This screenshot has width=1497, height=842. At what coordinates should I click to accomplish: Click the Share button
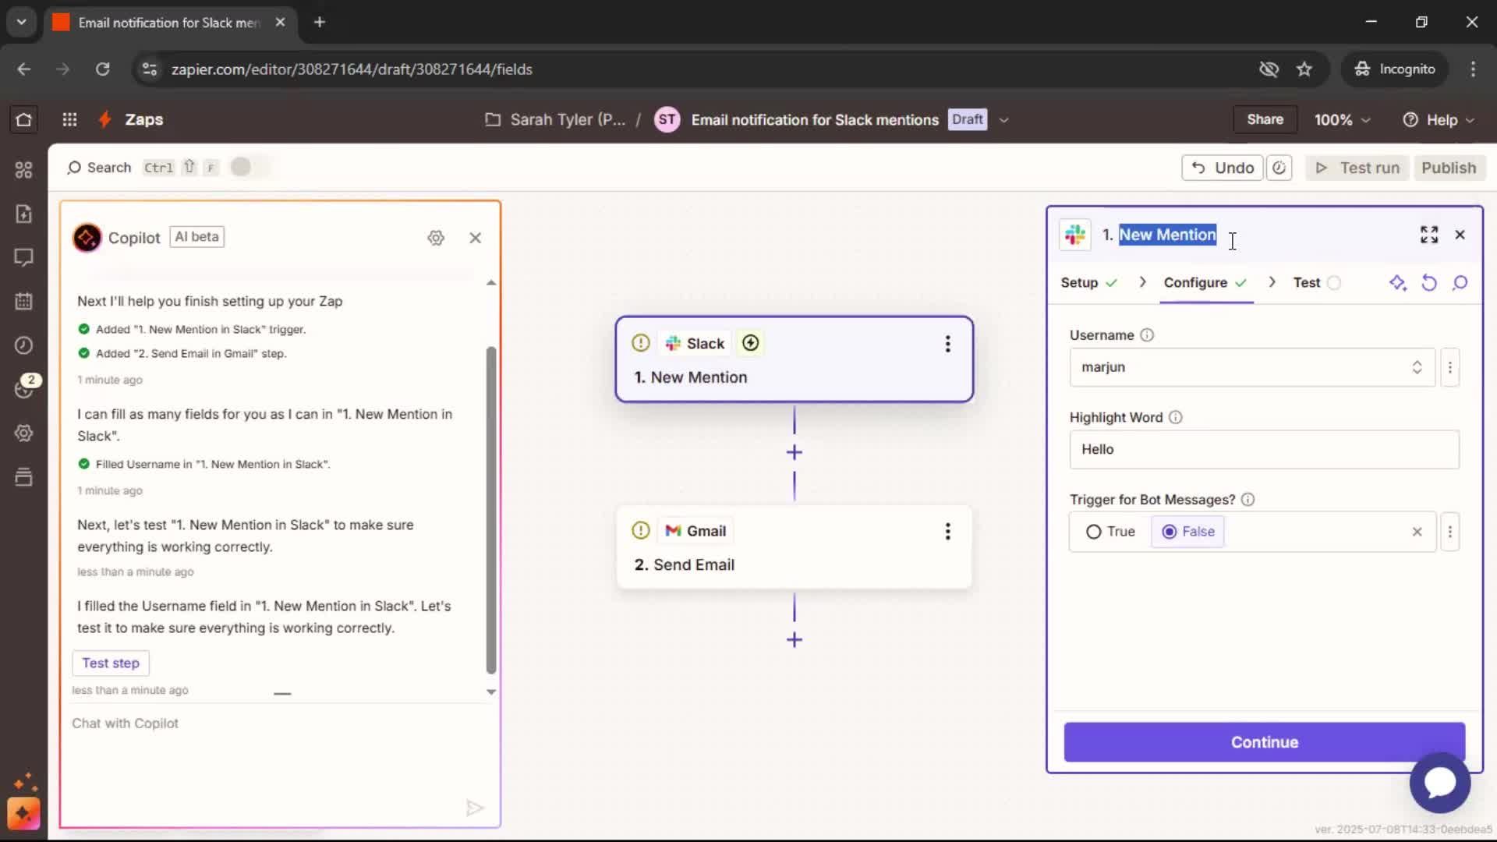tap(1265, 119)
